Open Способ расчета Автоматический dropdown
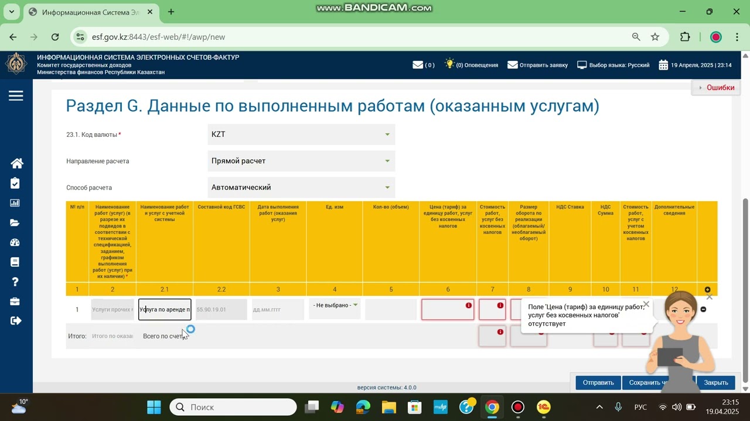Image resolution: width=750 pixels, height=421 pixels. [301, 187]
